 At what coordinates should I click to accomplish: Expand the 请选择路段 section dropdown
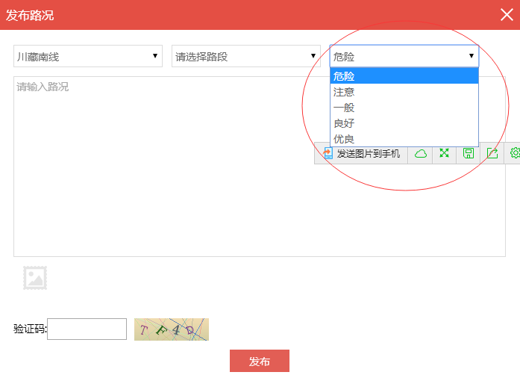coord(246,56)
